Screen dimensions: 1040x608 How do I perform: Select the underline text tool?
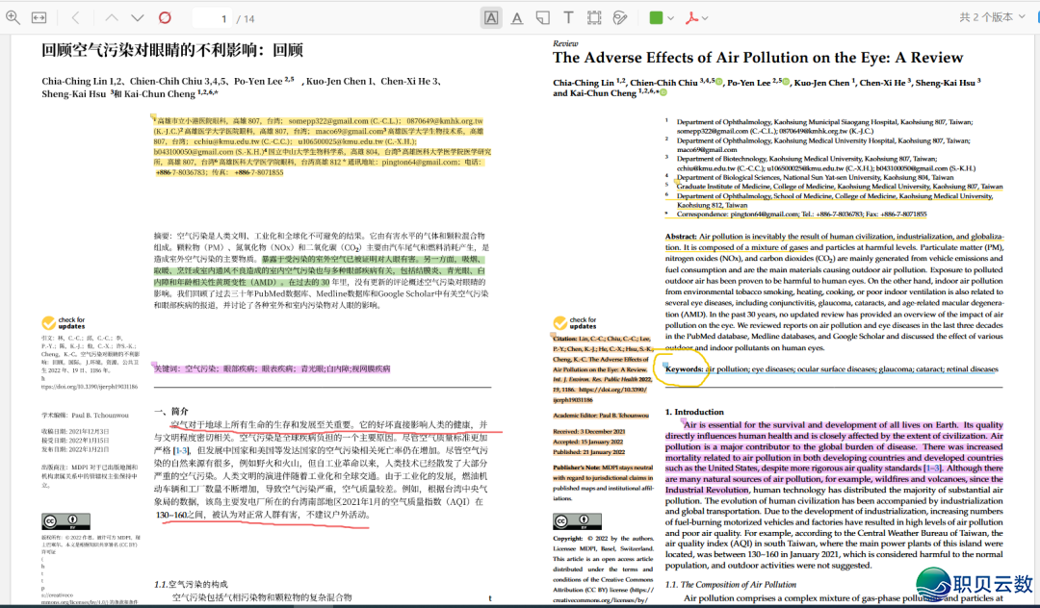(517, 16)
